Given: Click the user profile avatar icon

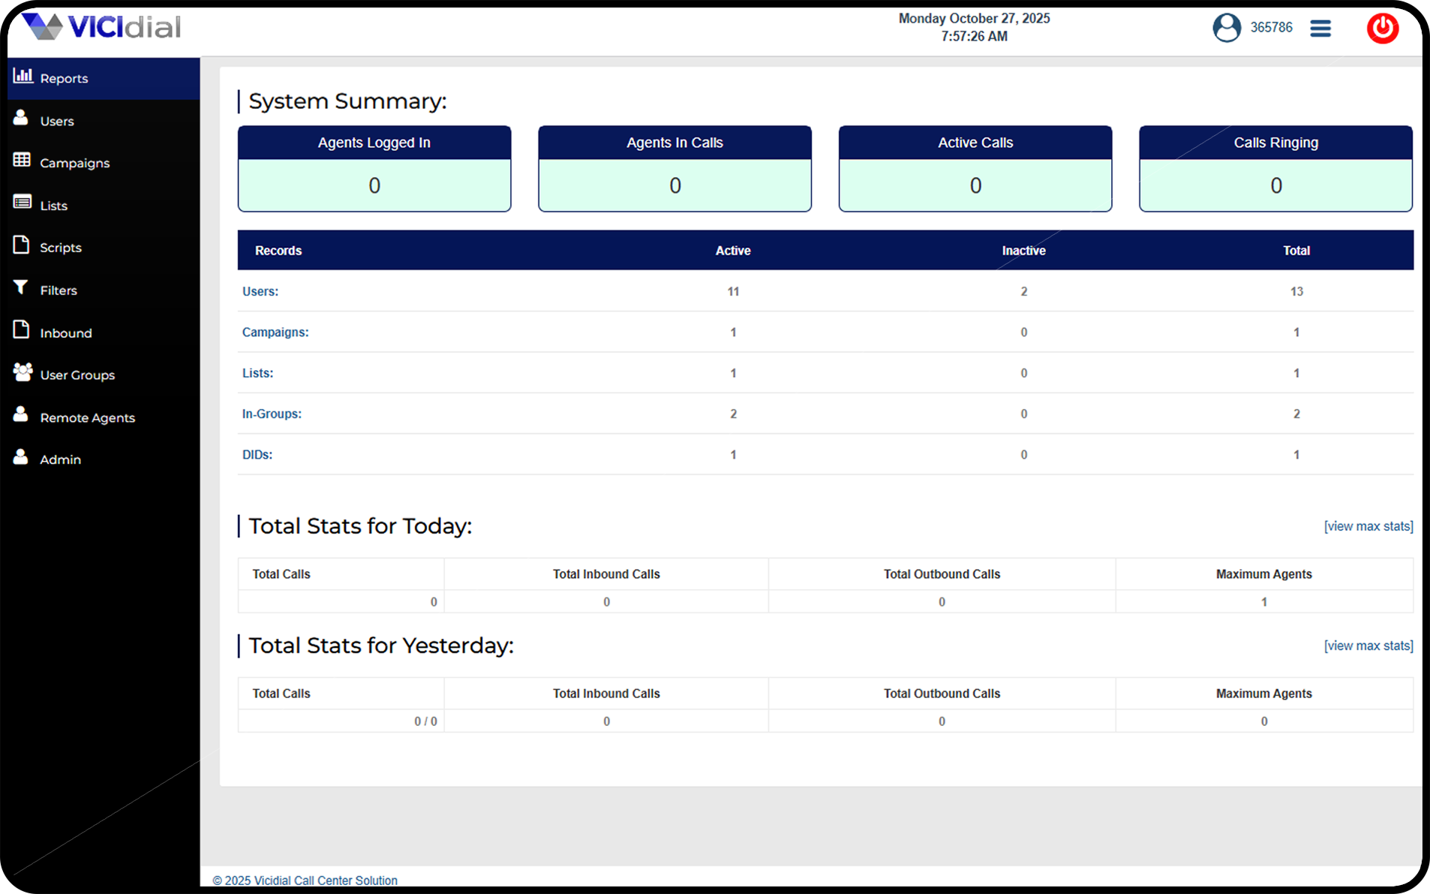Looking at the screenshot, I should pyautogui.click(x=1227, y=28).
